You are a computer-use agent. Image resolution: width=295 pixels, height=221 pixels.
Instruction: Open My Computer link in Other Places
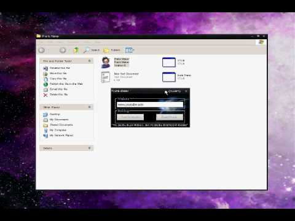pyautogui.click(x=58, y=130)
